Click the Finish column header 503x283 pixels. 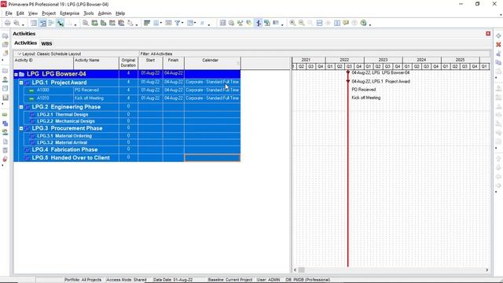[x=173, y=63]
